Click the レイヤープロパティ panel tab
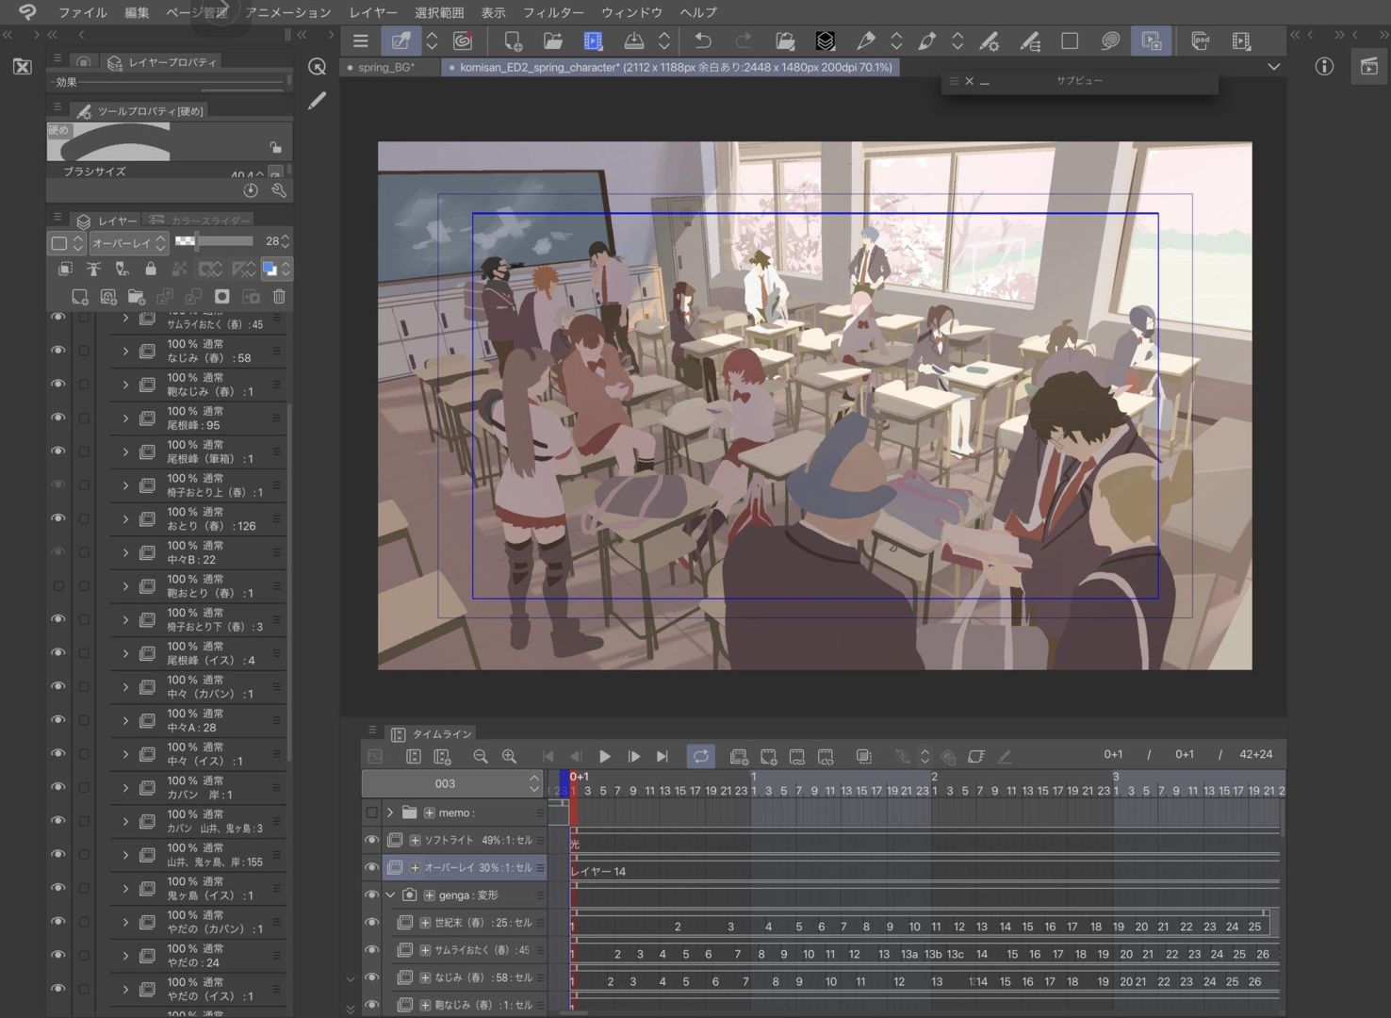This screenshot has height=1018, width=1391. [162, 62]
